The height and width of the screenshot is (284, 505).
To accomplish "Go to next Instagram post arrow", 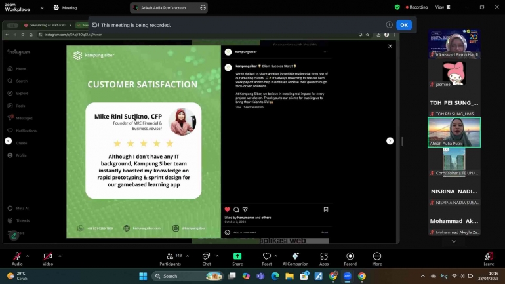I will click(390, 141).
